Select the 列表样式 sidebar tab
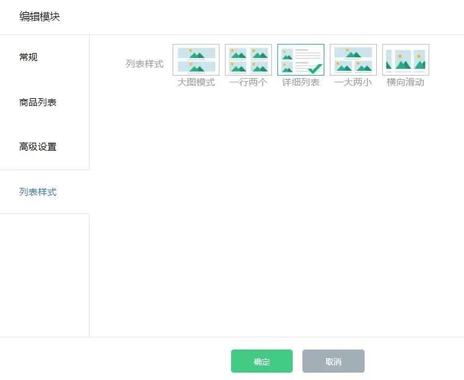464x380 pixels. pyautogui.click(x=38, y=192)
